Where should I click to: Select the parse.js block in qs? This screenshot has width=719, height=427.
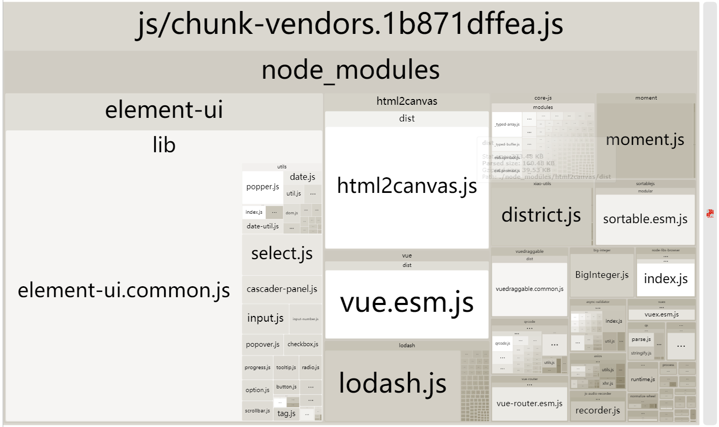pyautogui.click(x=641, y=340)
